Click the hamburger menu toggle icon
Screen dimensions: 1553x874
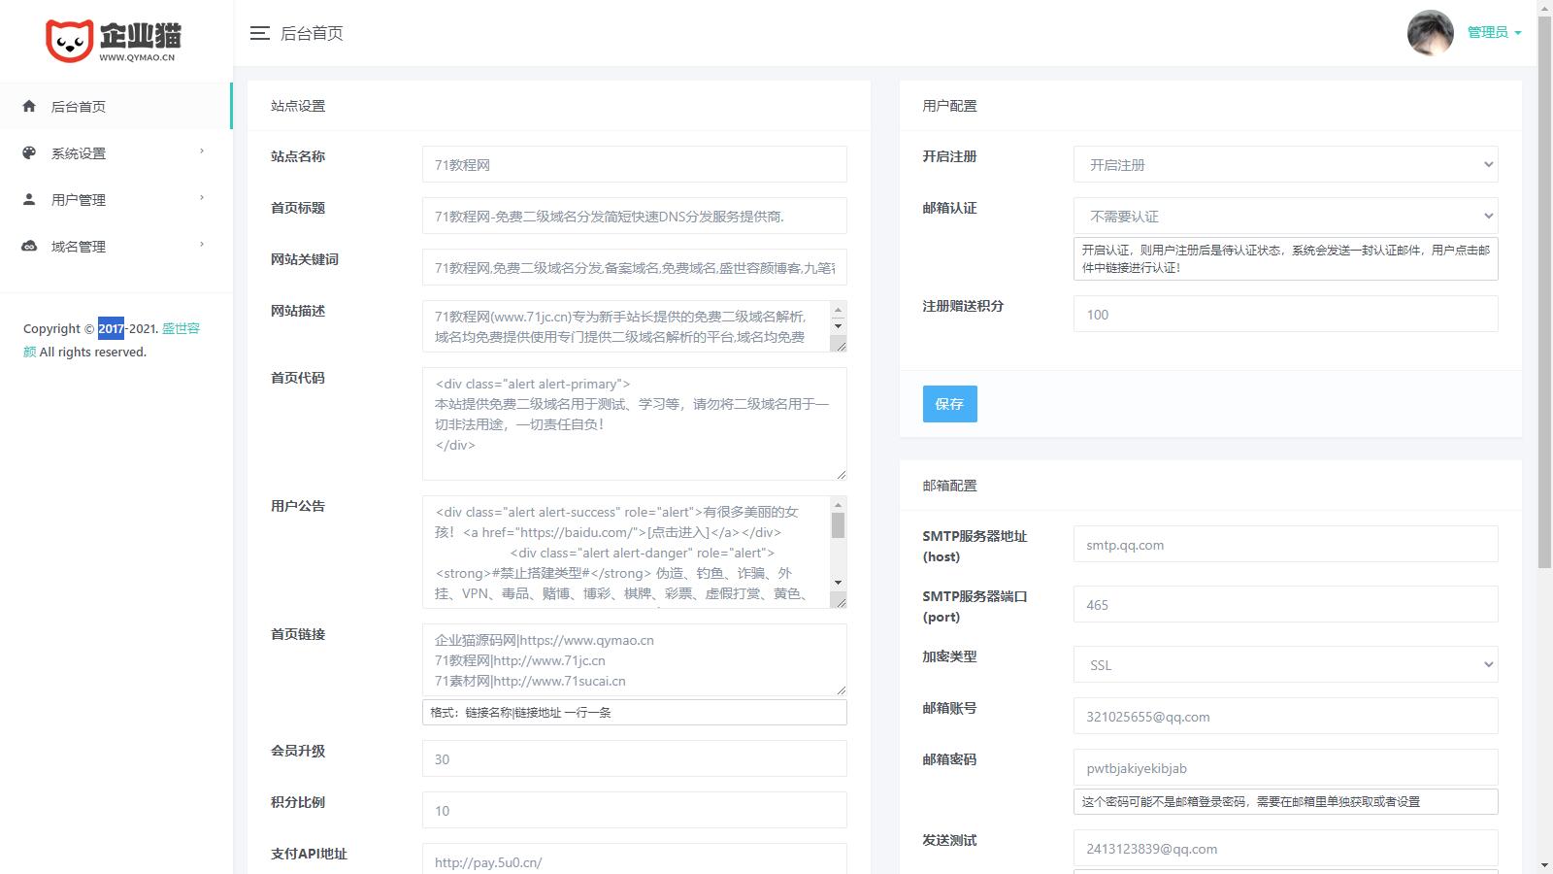259,33
